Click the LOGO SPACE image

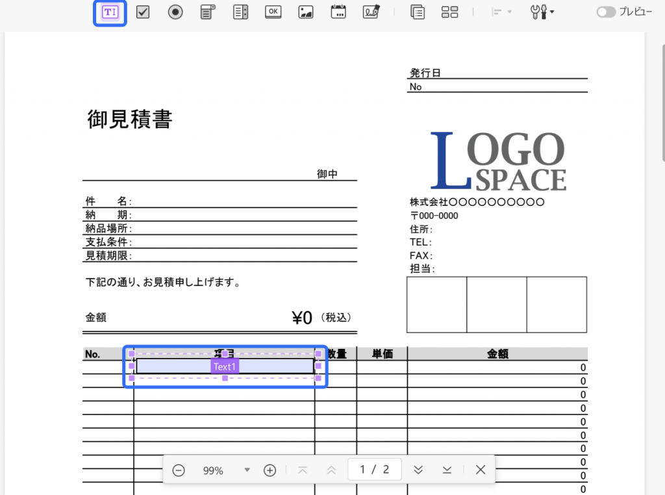498,160
